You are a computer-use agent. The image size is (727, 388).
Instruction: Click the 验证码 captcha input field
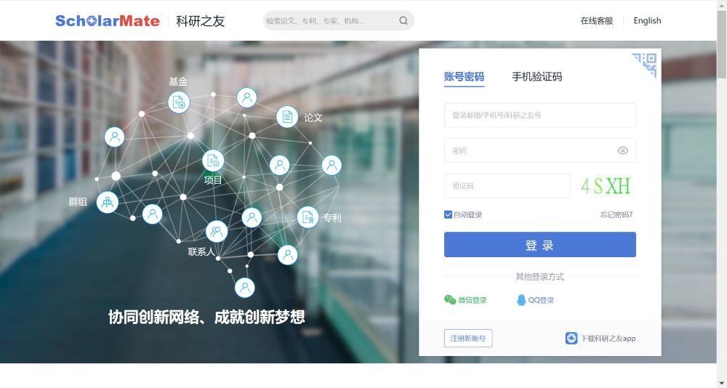(x=507, y=186)
